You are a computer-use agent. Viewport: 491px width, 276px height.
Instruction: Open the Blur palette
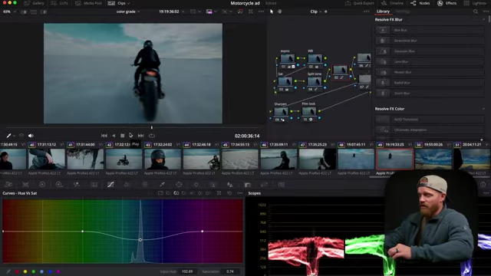[230, 185]
